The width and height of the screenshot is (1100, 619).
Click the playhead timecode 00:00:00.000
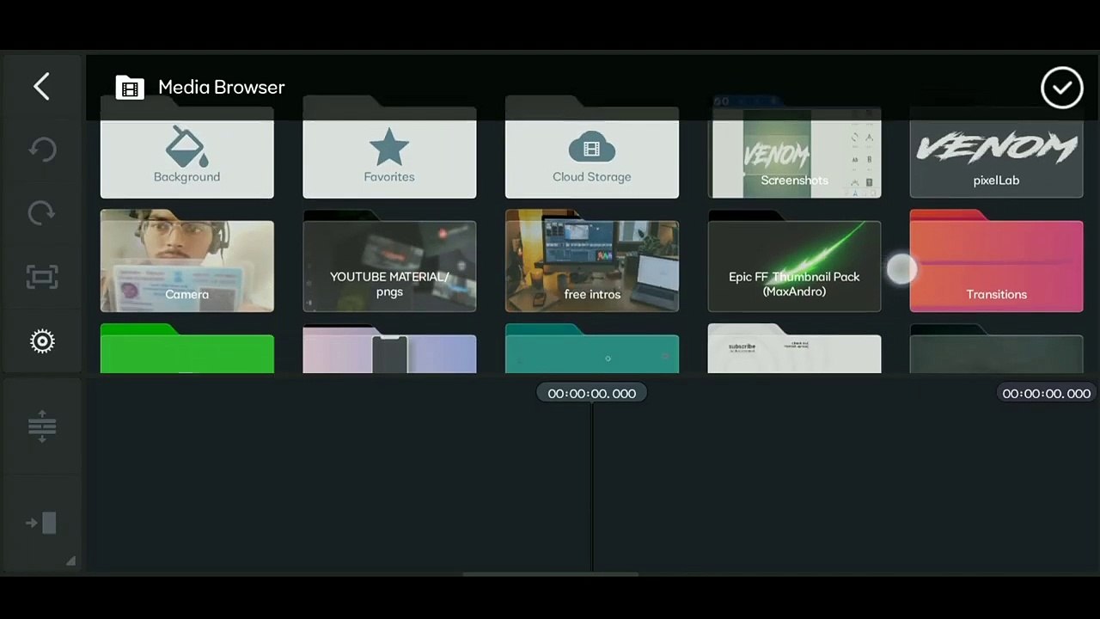(x=592, y=393)
